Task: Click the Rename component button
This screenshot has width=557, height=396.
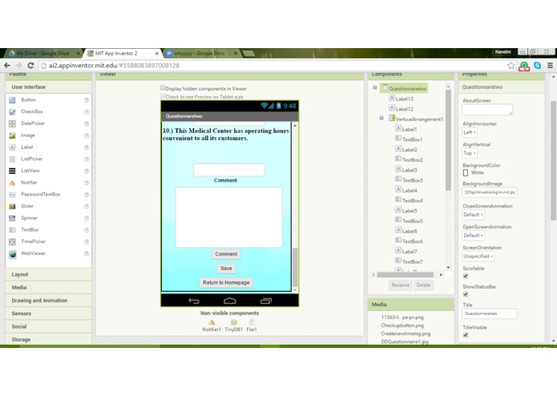Action: (401, 285)
